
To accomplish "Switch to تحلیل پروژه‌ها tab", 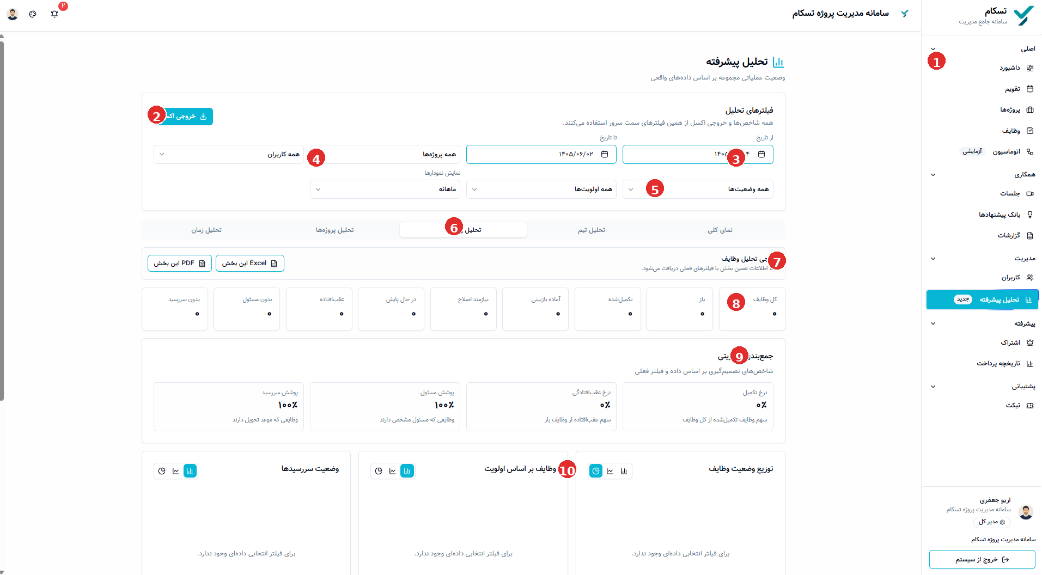I will click(335, 230).
